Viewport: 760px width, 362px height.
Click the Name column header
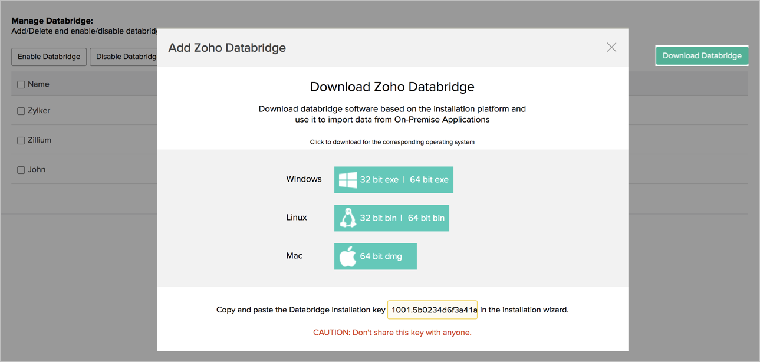click(x=38, y=84)
